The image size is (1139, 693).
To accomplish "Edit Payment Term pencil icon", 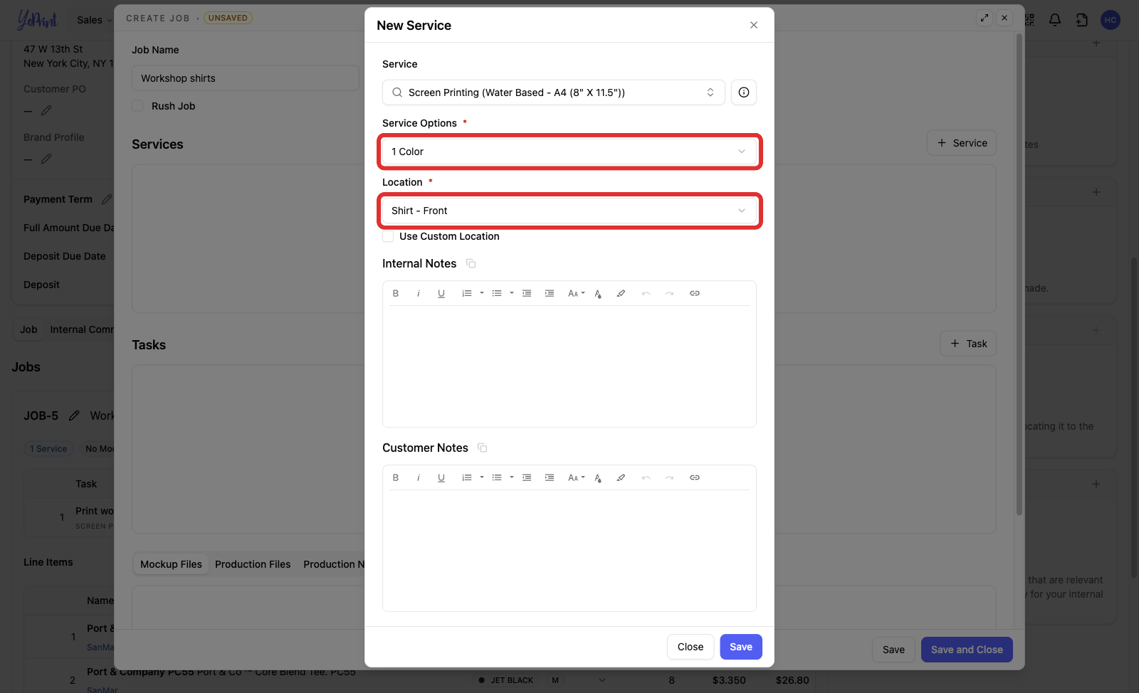I will [107, 199].
